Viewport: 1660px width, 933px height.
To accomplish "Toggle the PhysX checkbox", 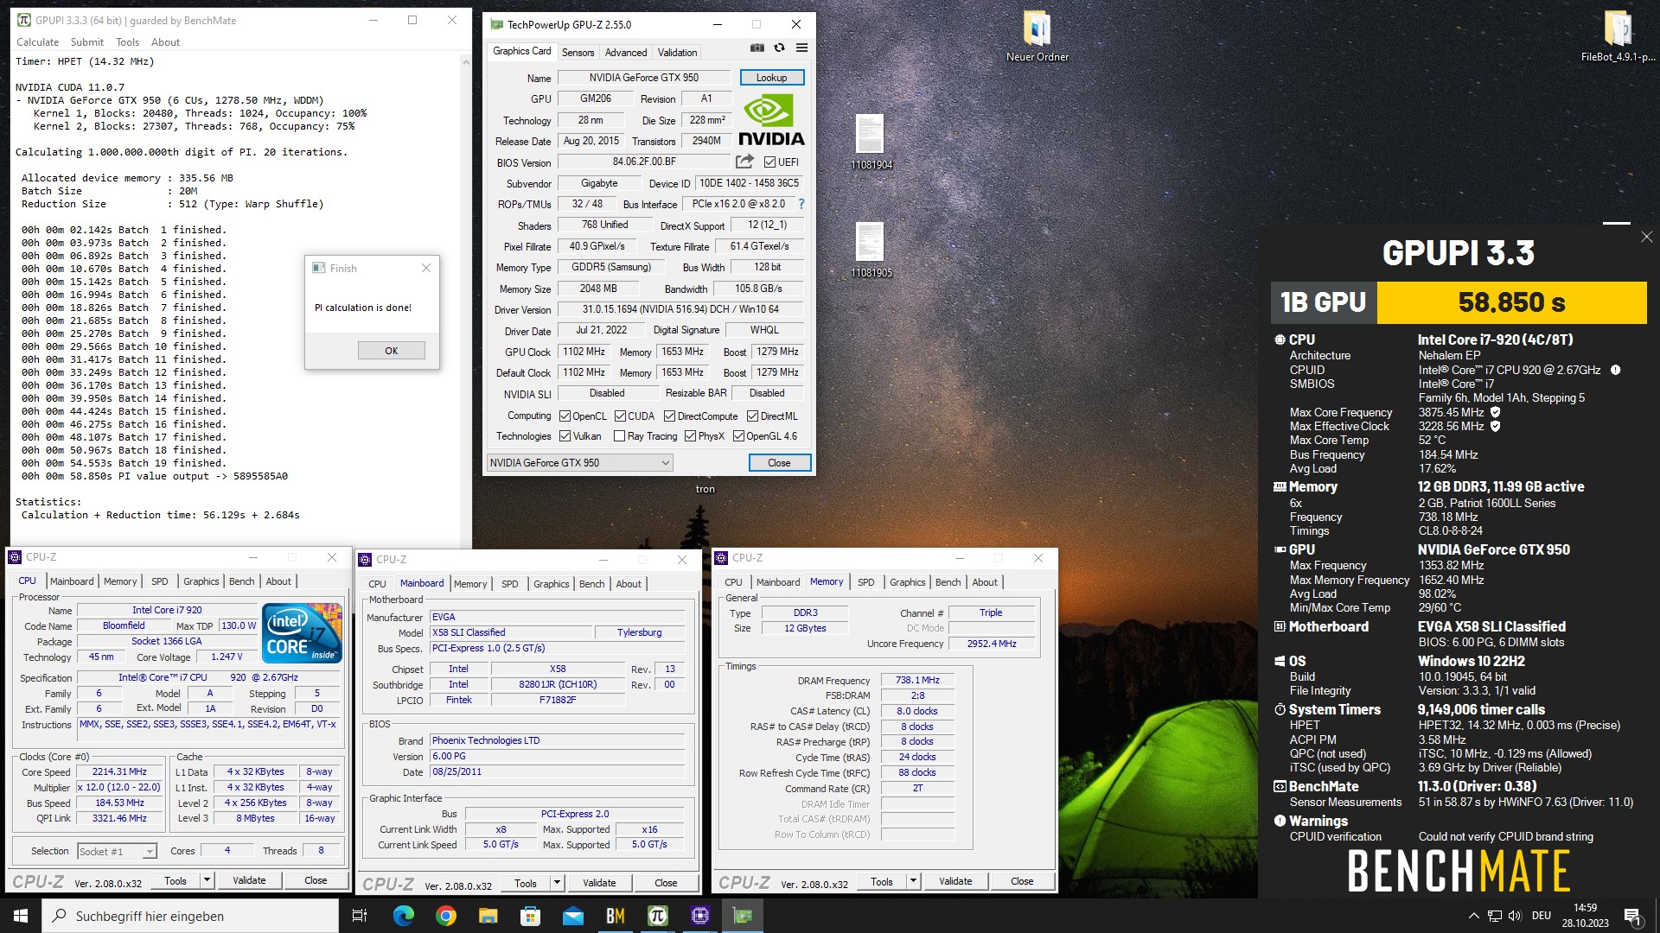I will [x=690, y=436].
